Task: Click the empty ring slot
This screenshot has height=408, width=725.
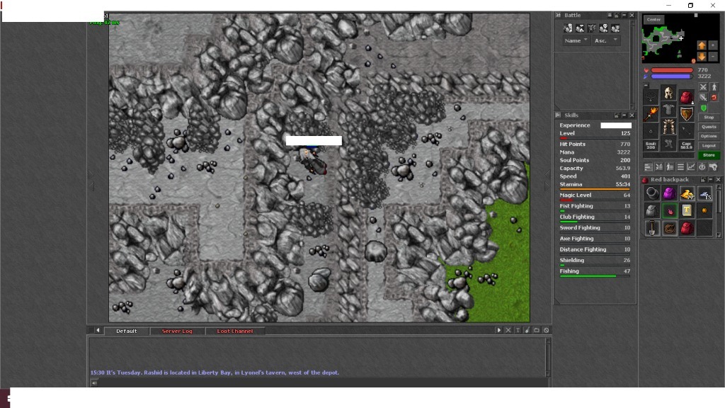Action: [651, 131]
